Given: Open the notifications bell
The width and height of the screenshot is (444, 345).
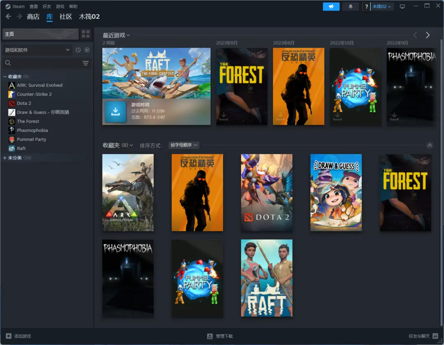Looking at the screenshot, I should tap(351, 7).
